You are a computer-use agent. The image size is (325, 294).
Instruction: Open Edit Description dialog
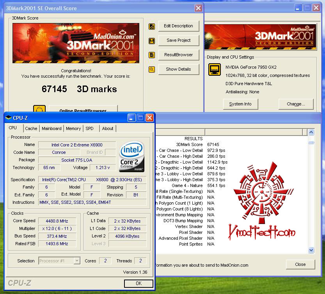178,26
